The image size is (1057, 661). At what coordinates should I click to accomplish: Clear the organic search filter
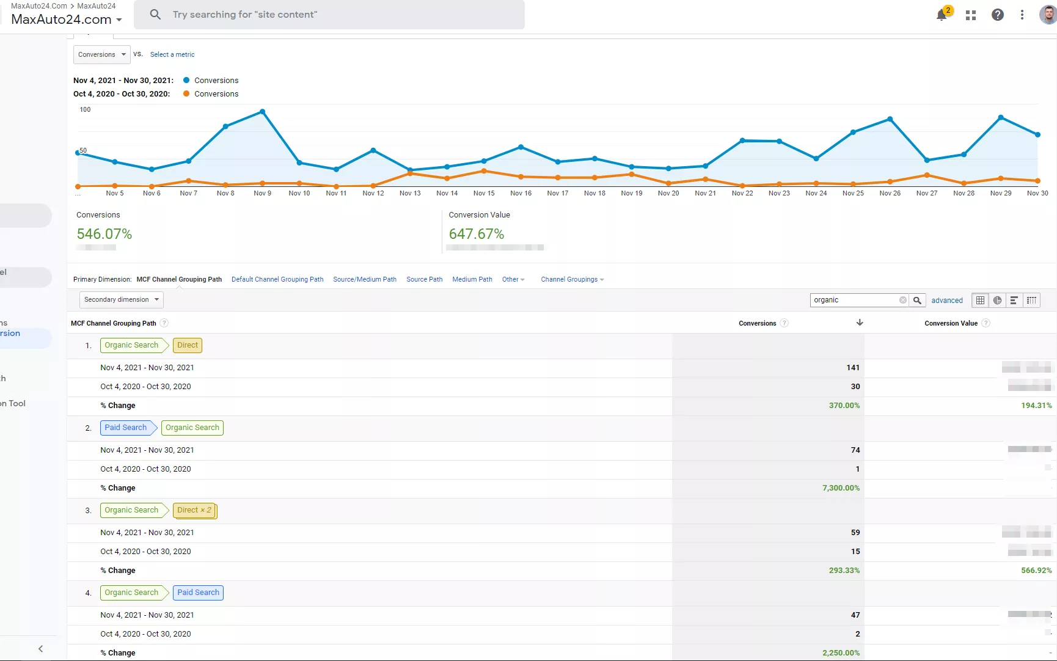[903, 300]
